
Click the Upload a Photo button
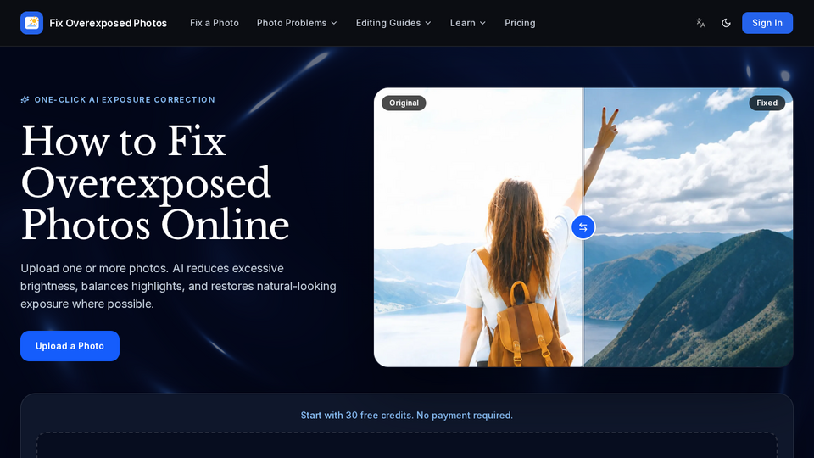point(70,346)
